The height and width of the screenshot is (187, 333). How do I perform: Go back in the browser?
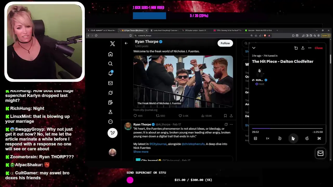click(x=88, y=36)
